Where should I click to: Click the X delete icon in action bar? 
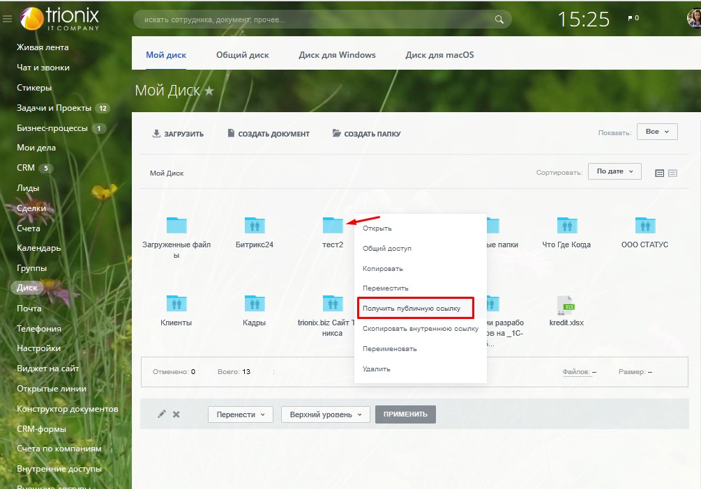176,414
